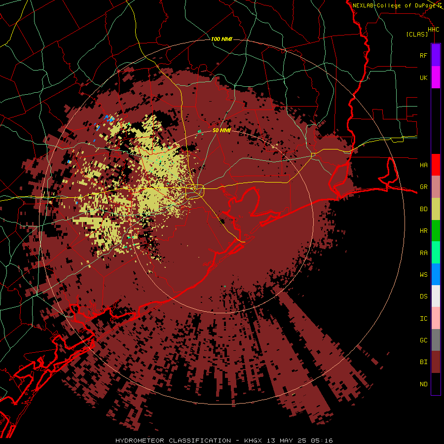444x444 pixels.
Task: Click the WS legend label
Action: pos(423,274)
